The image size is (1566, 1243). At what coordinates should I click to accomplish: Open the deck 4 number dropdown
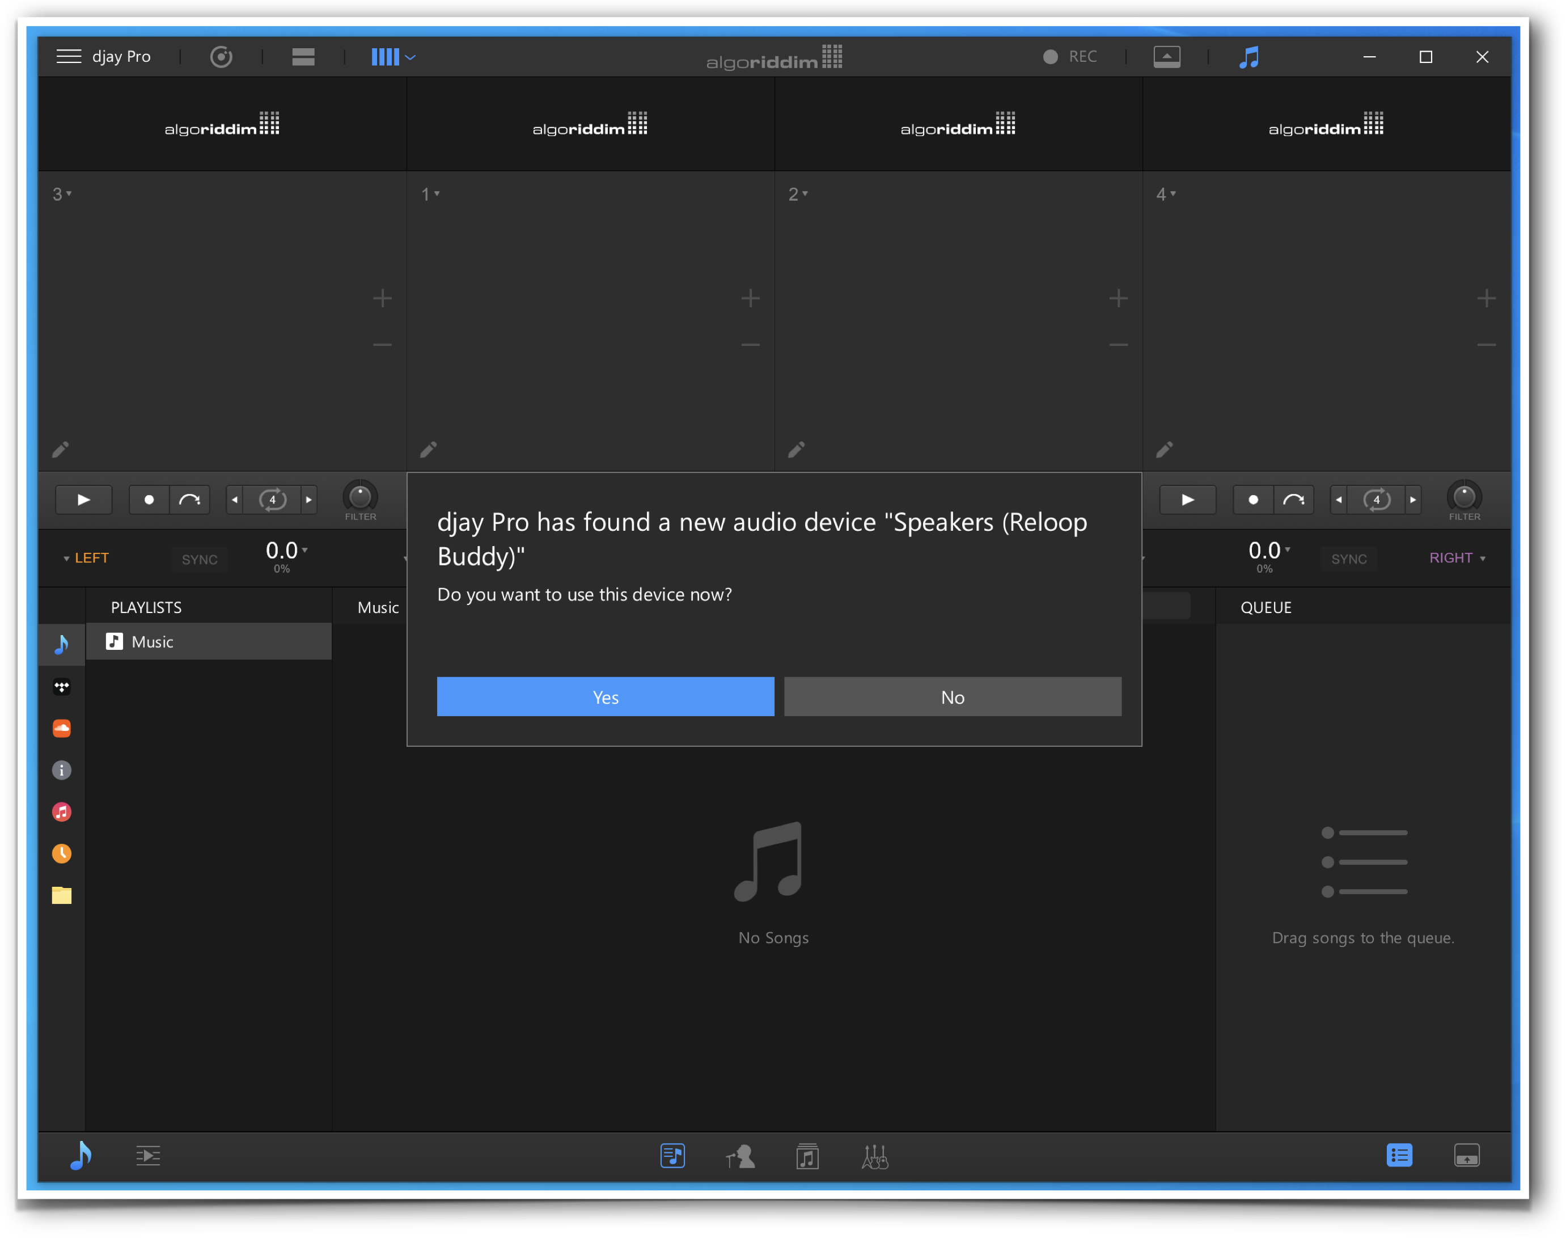coord(1166,194)
